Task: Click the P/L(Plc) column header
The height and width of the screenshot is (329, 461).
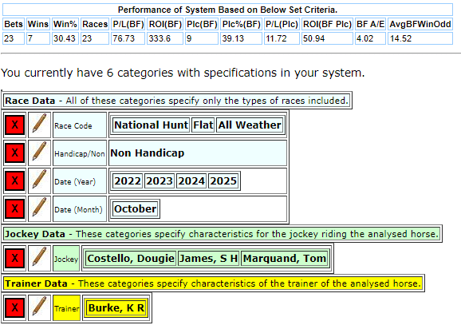Action: click(x=282, y=24)
